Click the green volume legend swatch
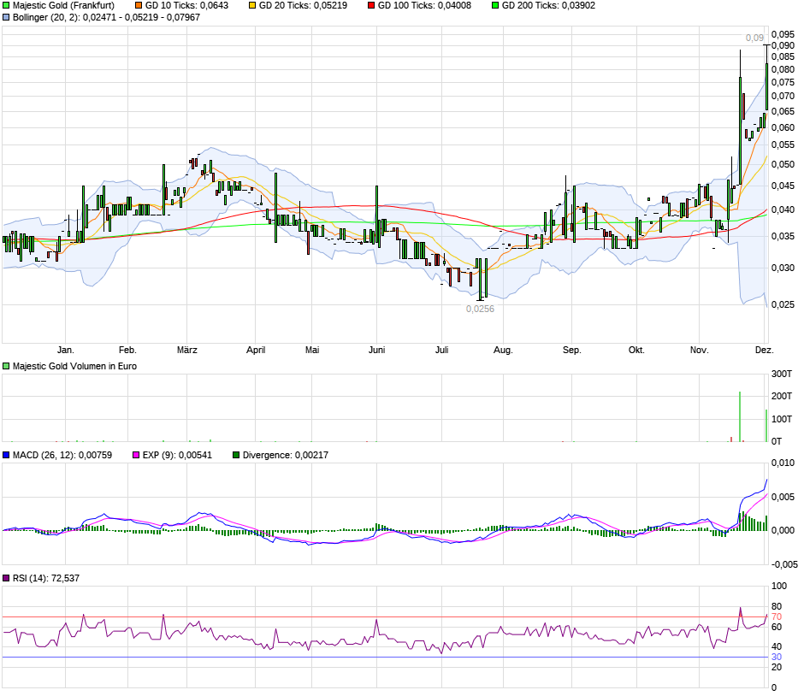The image size is (804, 696). click(x=6, y=367)
